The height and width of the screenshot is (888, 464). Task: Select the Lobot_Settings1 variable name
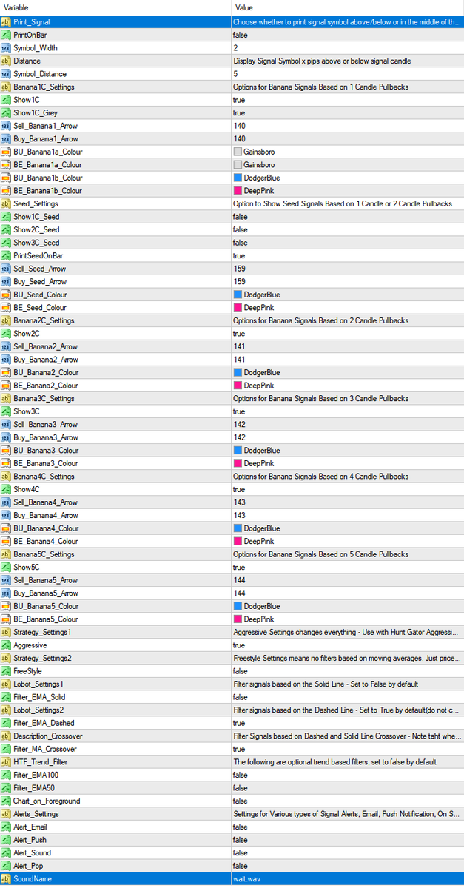[x=38, y=684]
